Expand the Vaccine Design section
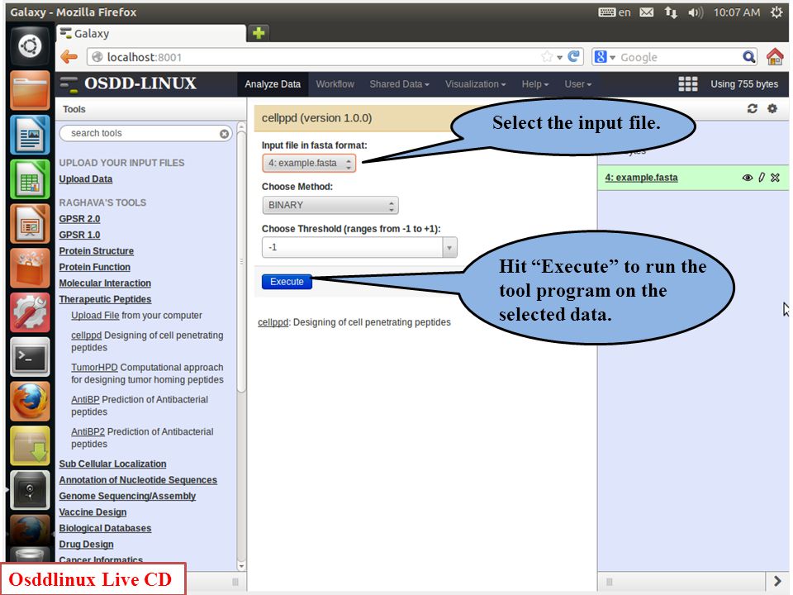This screenshot has width=793, height=595. click(93, 512)
